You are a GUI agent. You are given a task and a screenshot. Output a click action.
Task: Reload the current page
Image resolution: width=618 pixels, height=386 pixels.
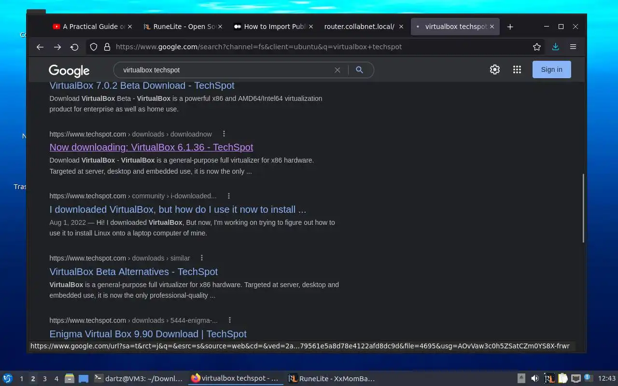pyautogui.click(x=74, y=47)
